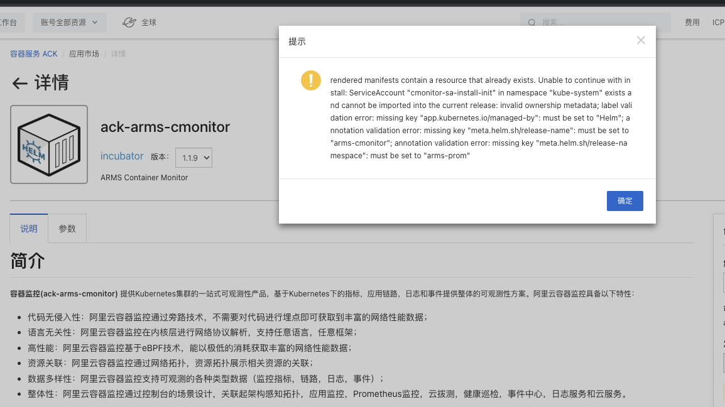Click the 高性能 eBPF bullet line
725x407 pixels.
(190, 348)
